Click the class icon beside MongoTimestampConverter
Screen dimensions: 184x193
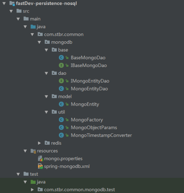61,135
